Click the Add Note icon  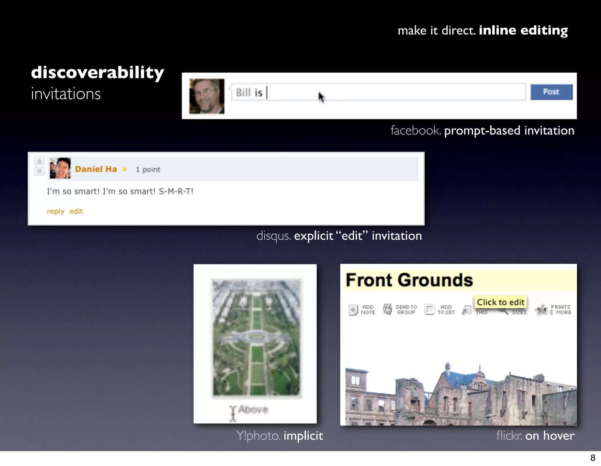click(x=353, y=310)
